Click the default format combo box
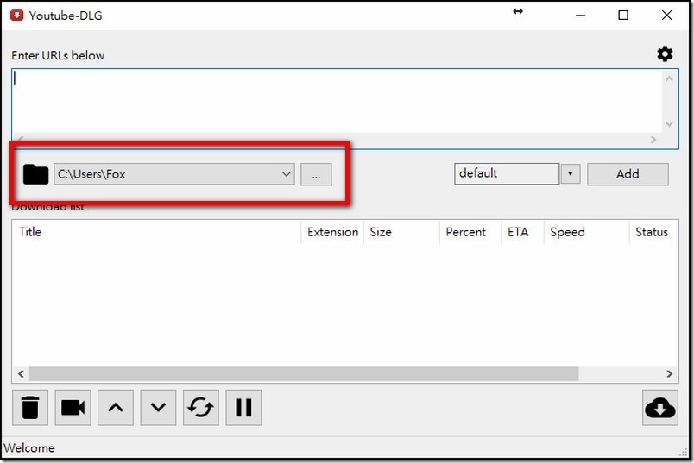Image resolution: width=694 pixels, height=463 pixels. click(x=507, y=173)
